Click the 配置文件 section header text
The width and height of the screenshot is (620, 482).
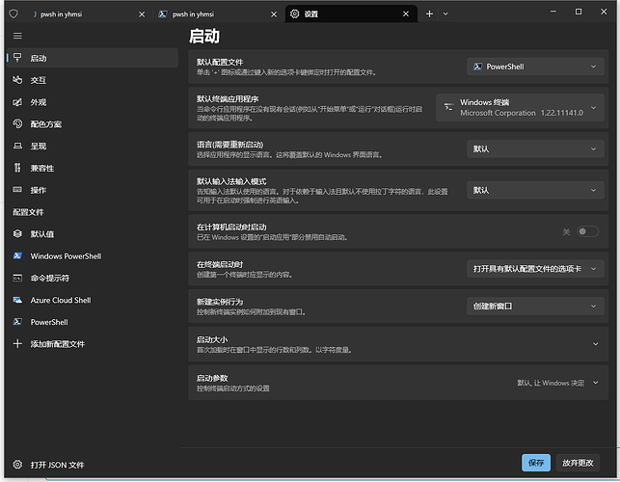coord(28,212)
